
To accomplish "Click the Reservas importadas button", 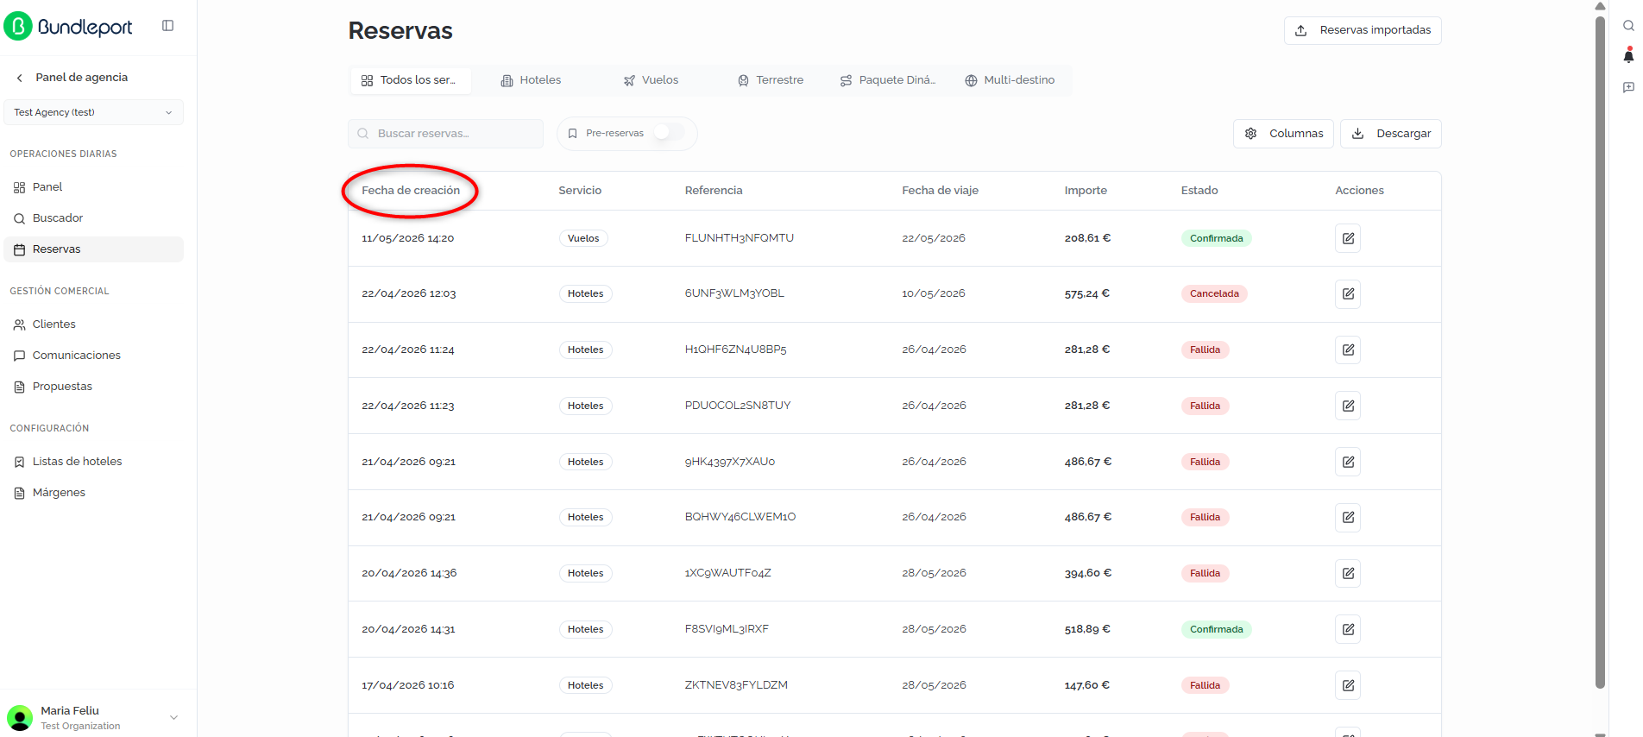I will 1363,30.
